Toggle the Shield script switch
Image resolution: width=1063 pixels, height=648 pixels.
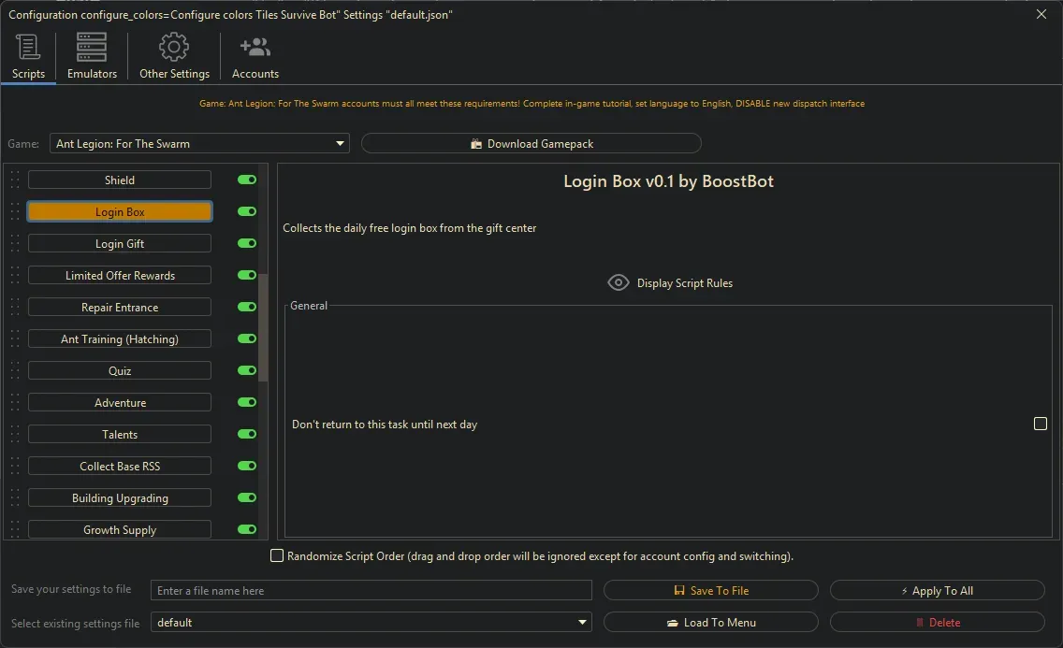tap(247, 180)
